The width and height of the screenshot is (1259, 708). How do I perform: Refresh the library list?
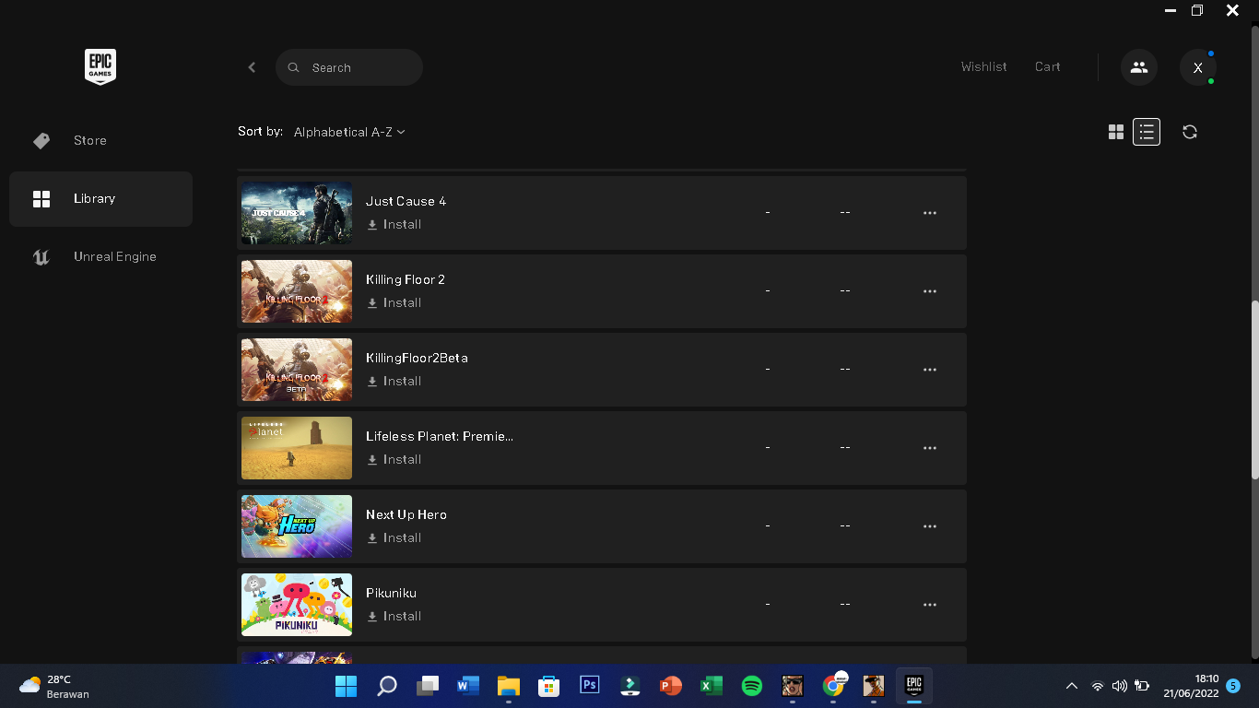click(x=1190, y=132)
